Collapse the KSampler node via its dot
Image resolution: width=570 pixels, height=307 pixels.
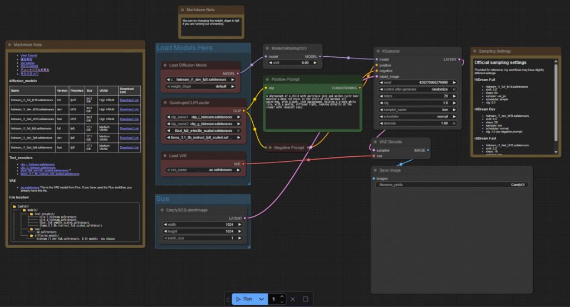(x=378, y=51)
